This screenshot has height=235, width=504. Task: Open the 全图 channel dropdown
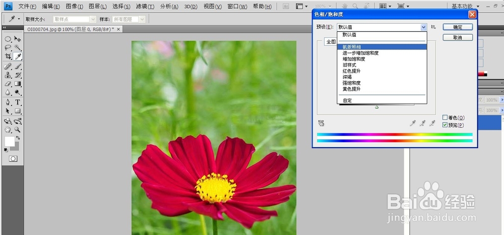coord(331,42)
